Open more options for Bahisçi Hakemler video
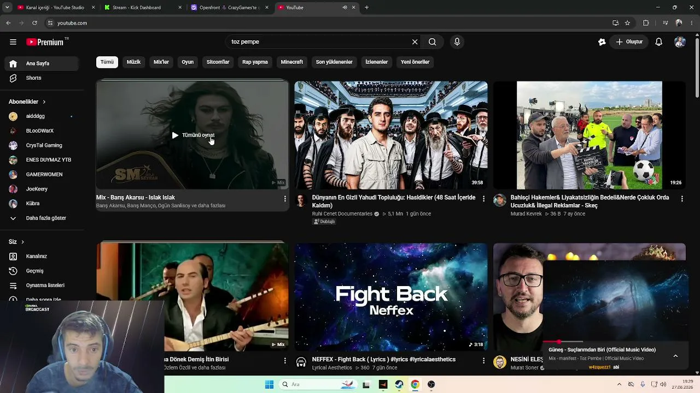The width and height of the screenshot is (700, 393). click(x=682, y=199)
